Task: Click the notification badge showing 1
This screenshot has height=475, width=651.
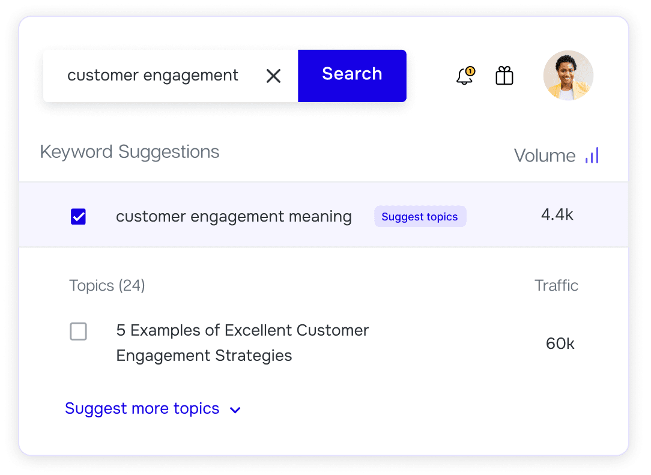Action: click(470, 71)
